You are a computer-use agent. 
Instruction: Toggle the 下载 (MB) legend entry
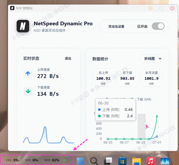tap(141, 99)
